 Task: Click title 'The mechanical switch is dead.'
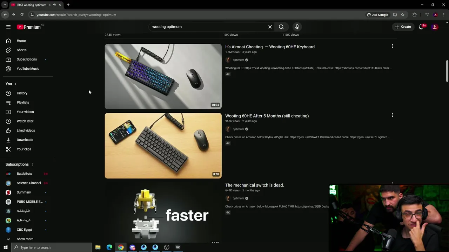254,185
